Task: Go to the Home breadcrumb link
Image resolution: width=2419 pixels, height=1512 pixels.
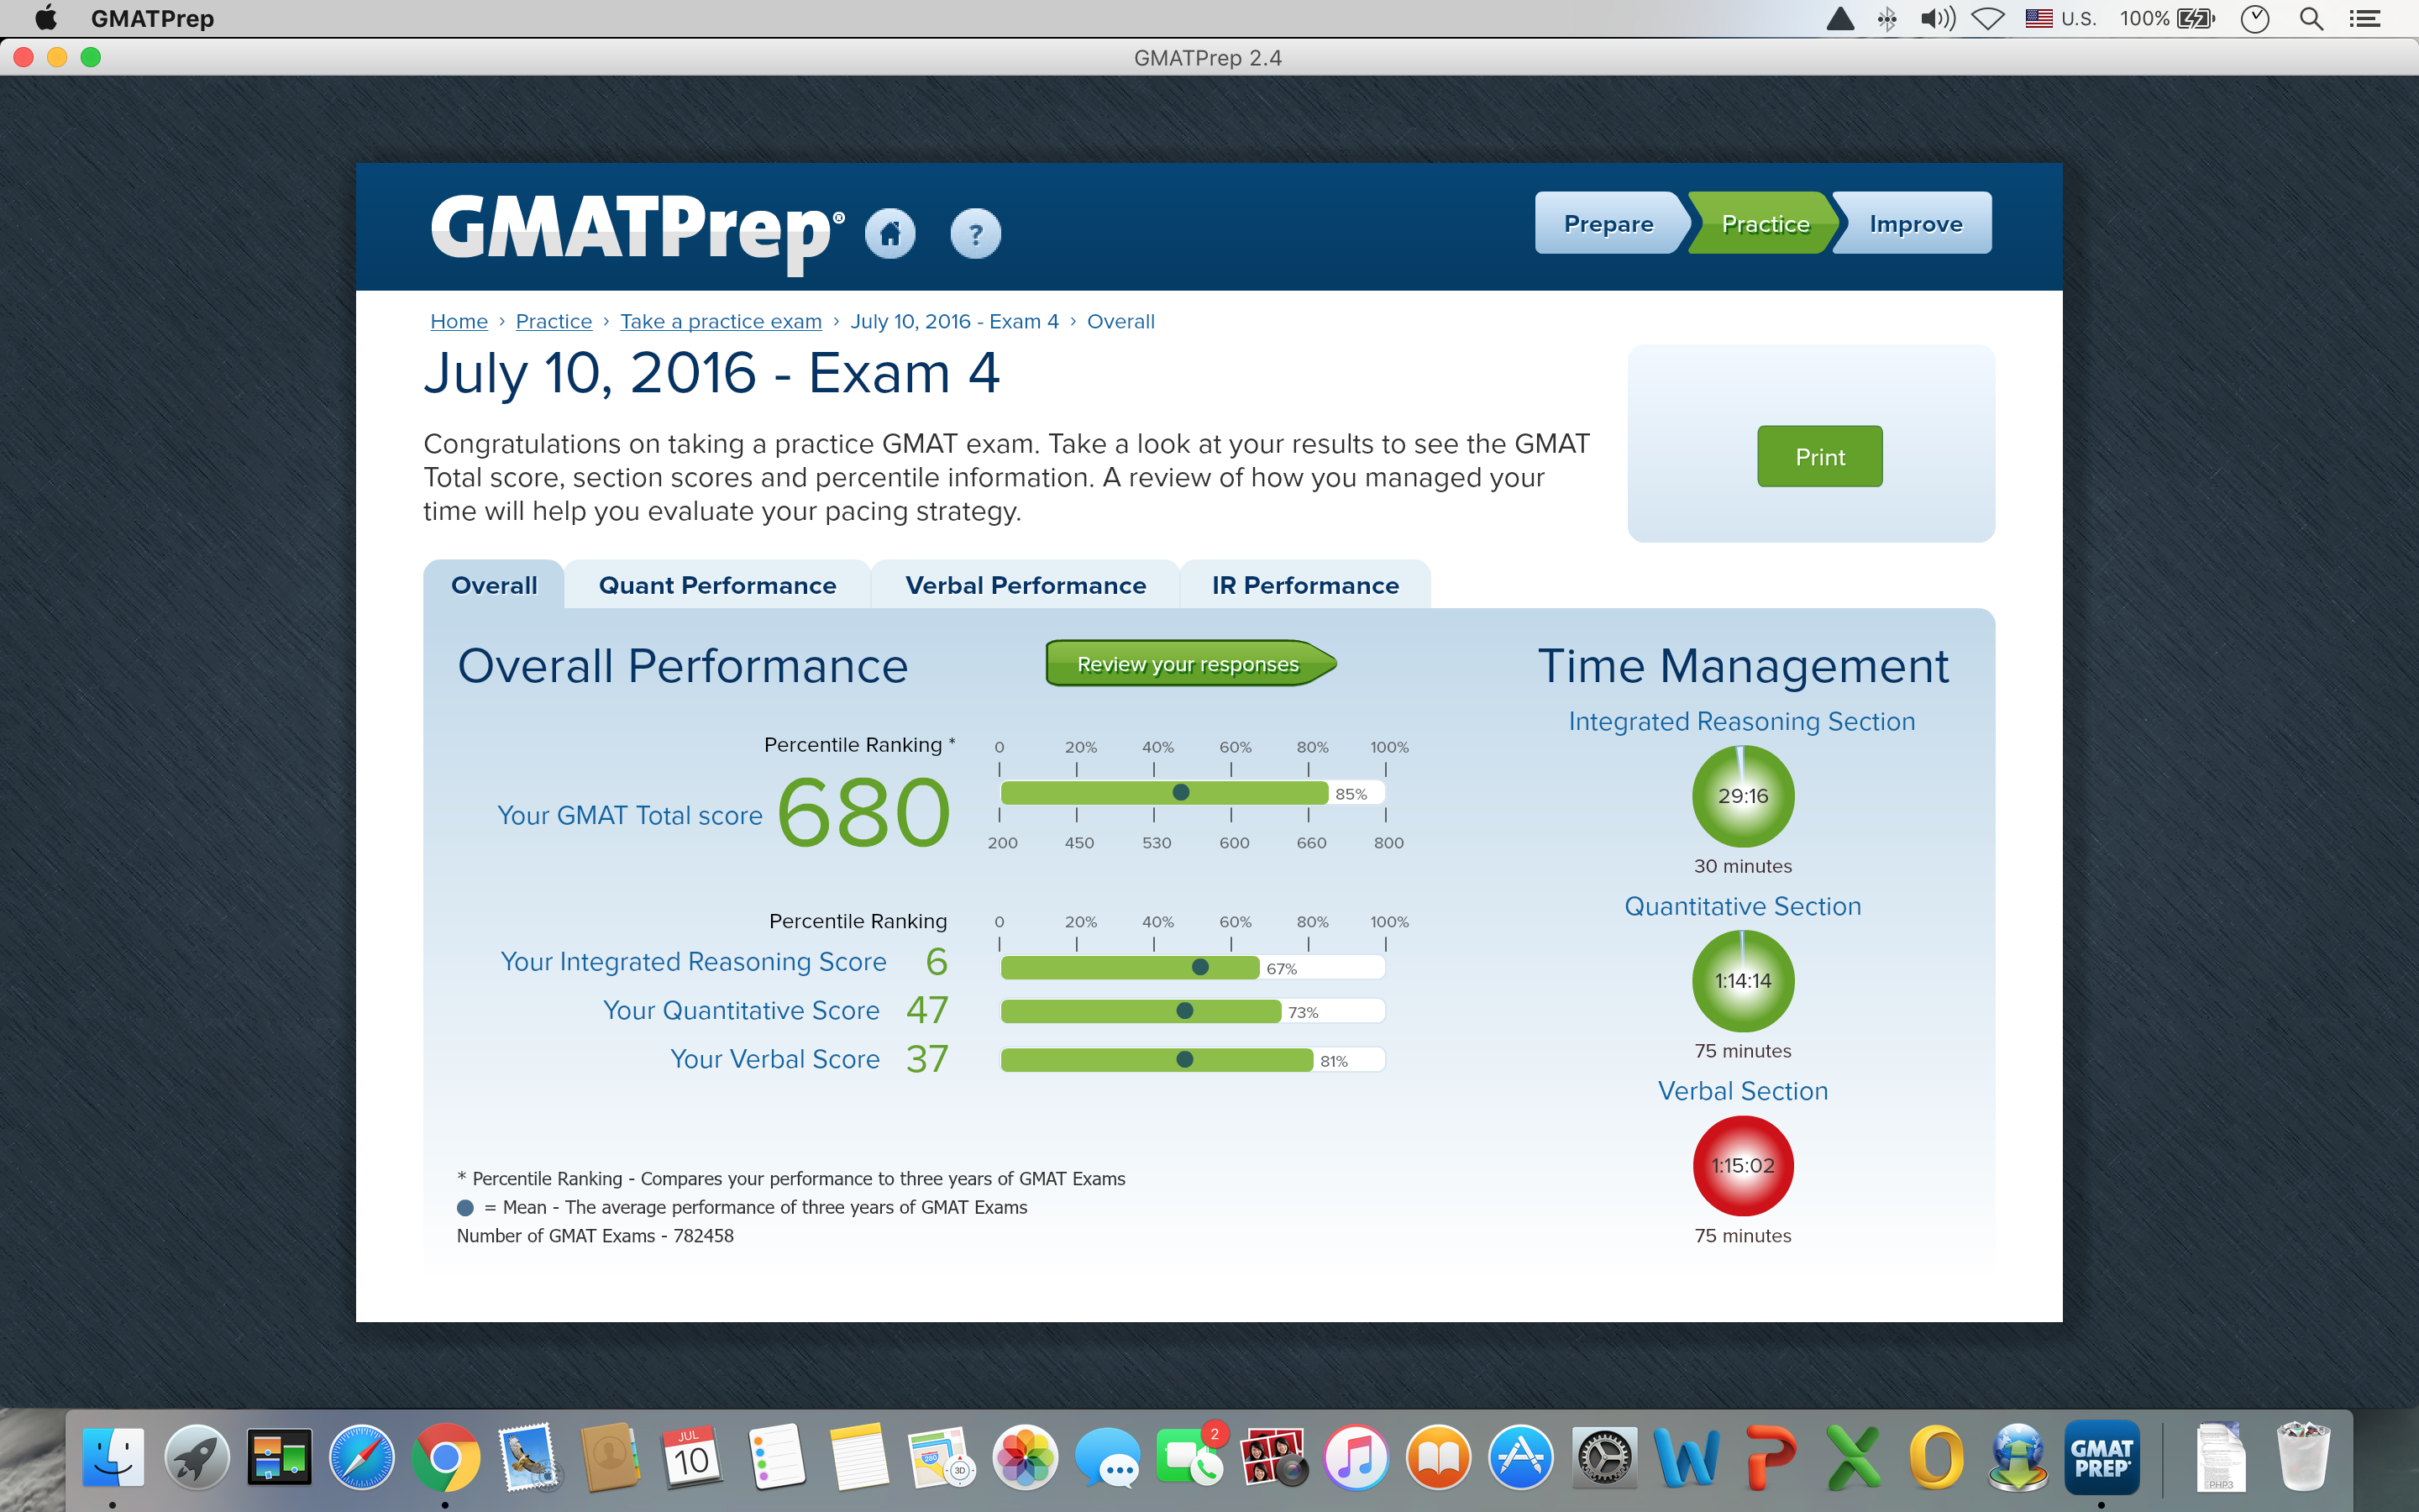Action: [459, 321]
